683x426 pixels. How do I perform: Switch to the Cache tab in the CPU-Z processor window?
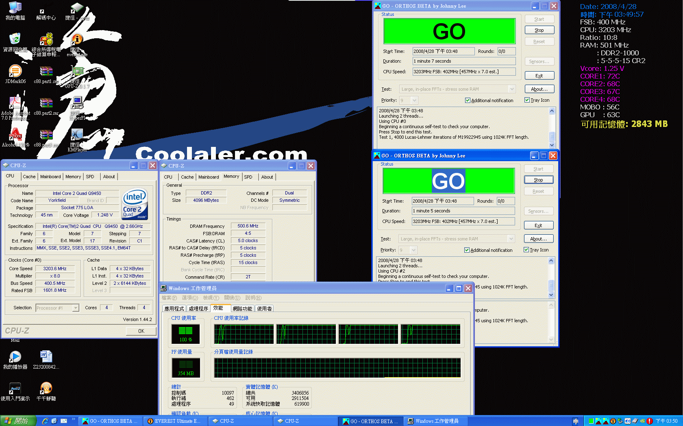click(29, 177)
